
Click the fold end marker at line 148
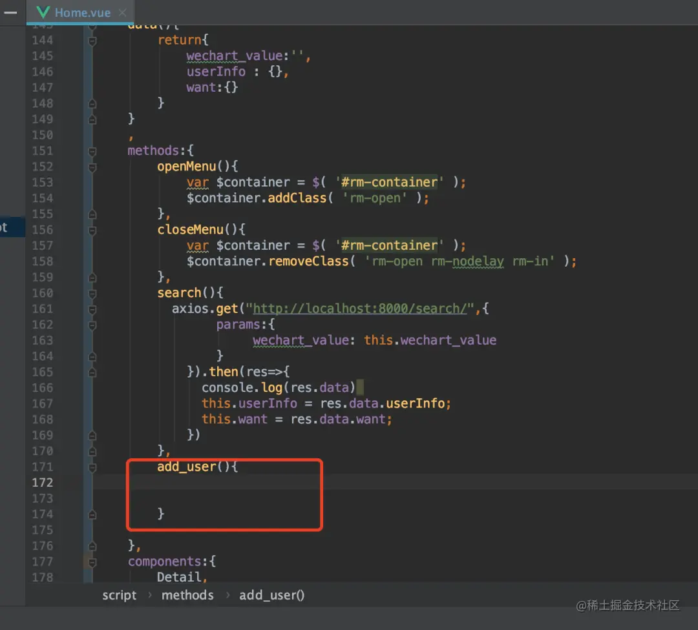click(x=92, y=103)
